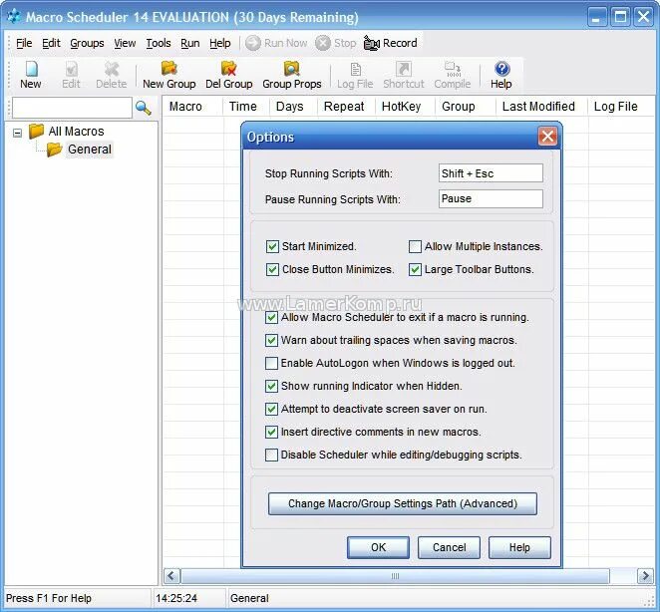660x612 pixels.
Task: Confirm options with OK button
Action: pos(378,547)
